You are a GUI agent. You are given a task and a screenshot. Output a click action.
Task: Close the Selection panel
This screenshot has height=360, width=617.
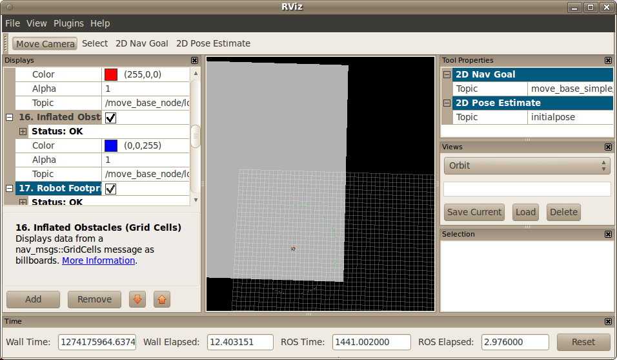[608, 234]
